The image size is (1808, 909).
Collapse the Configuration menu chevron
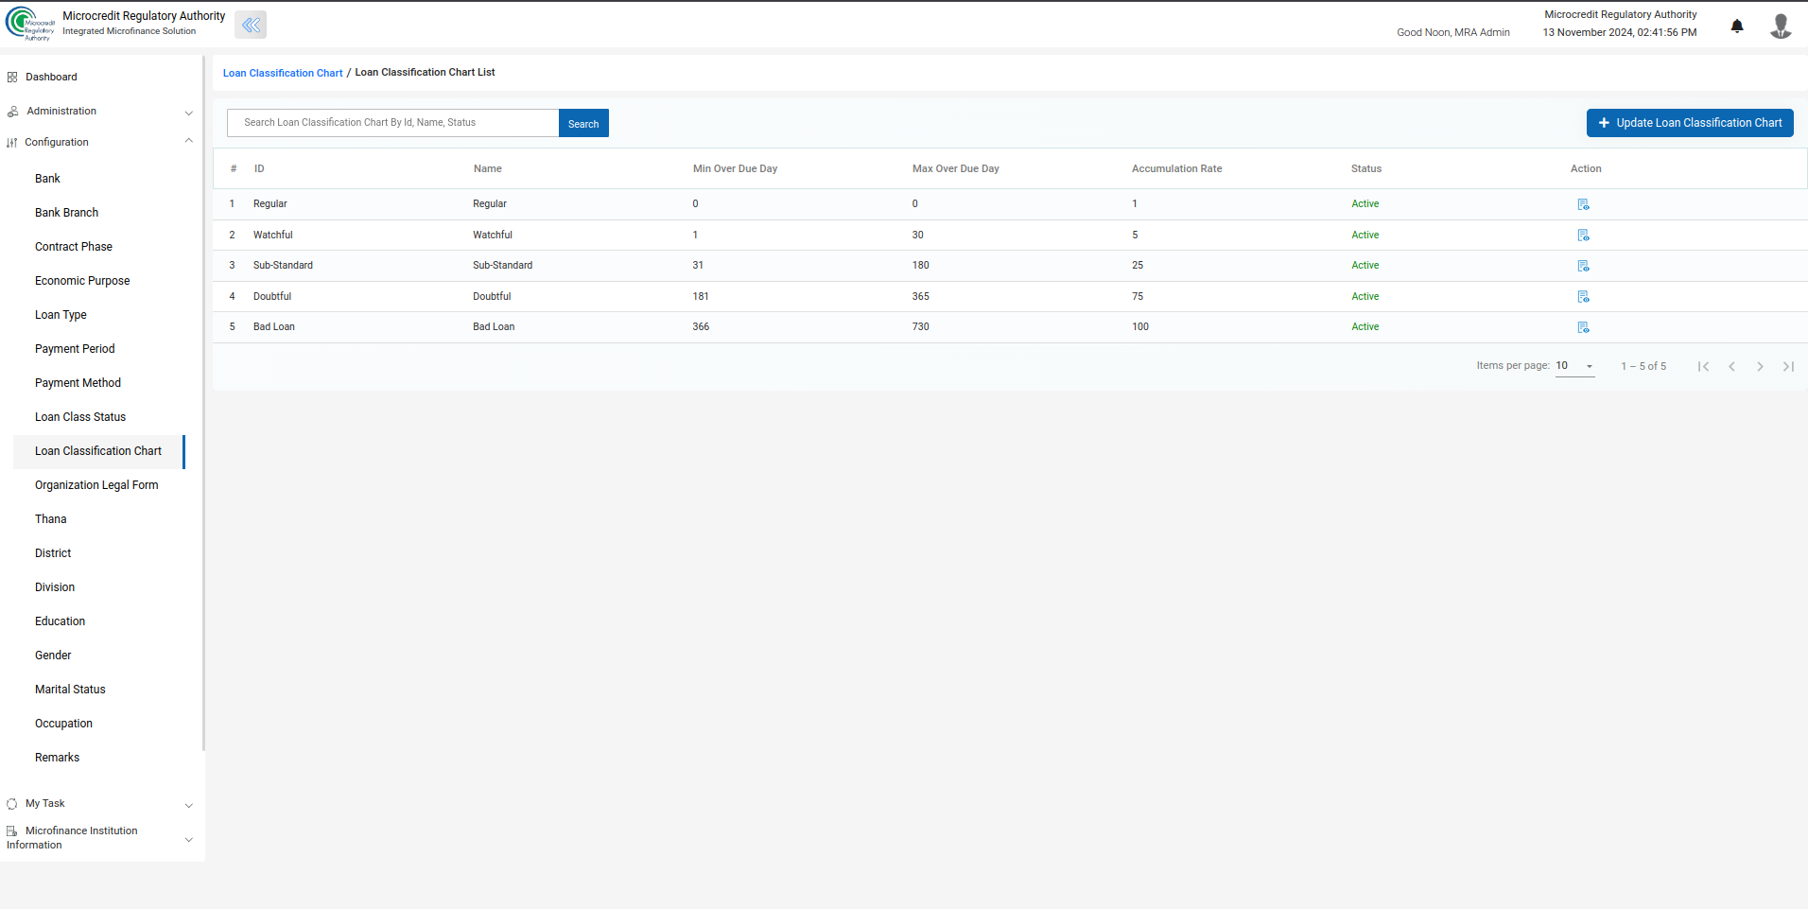click(188, 141)
